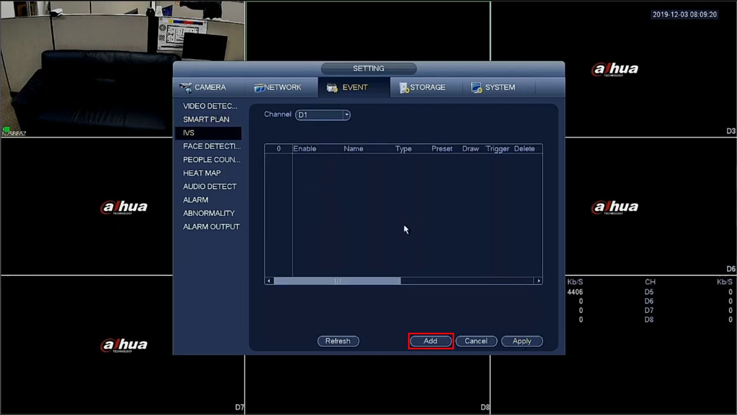Image resolution: width=737 pixels, height=415 pixels.
Task: Click the left arrow of horizontal scrollbar
Action: click(269, 281)
